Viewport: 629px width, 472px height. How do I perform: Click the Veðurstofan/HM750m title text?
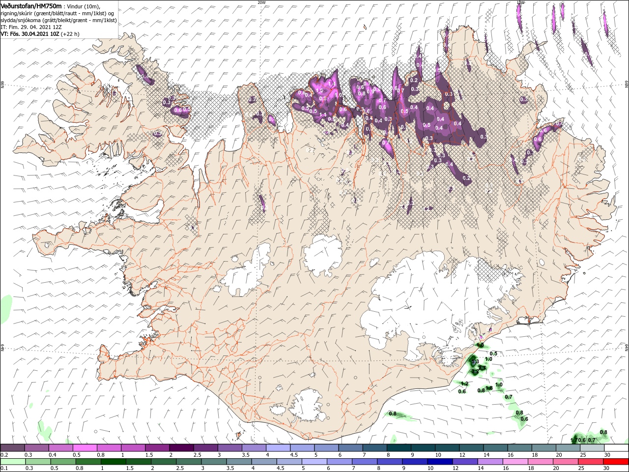pos(31,5)
